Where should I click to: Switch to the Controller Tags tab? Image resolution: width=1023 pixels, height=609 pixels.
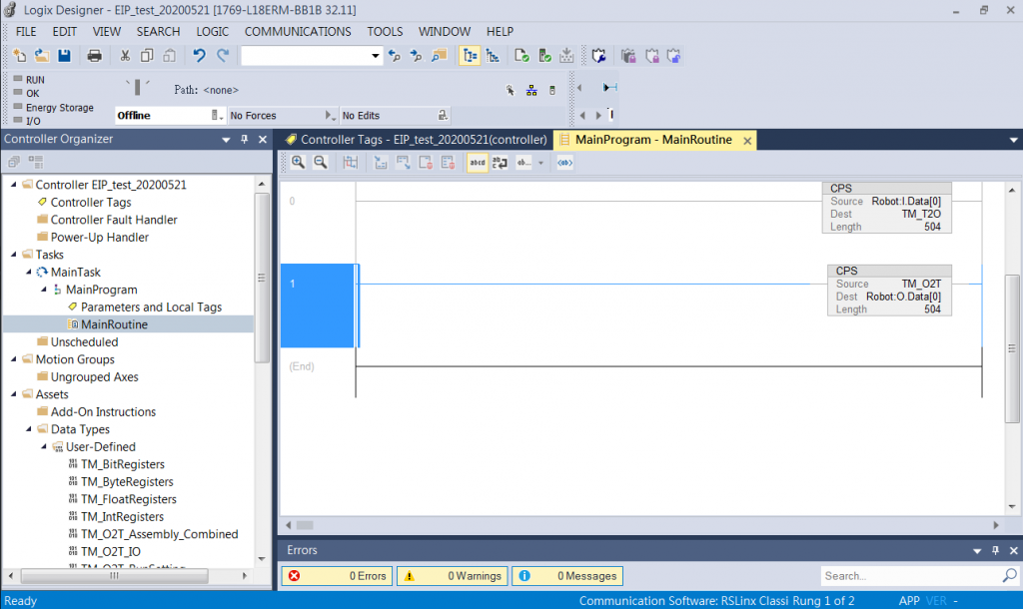click(416, 140)
